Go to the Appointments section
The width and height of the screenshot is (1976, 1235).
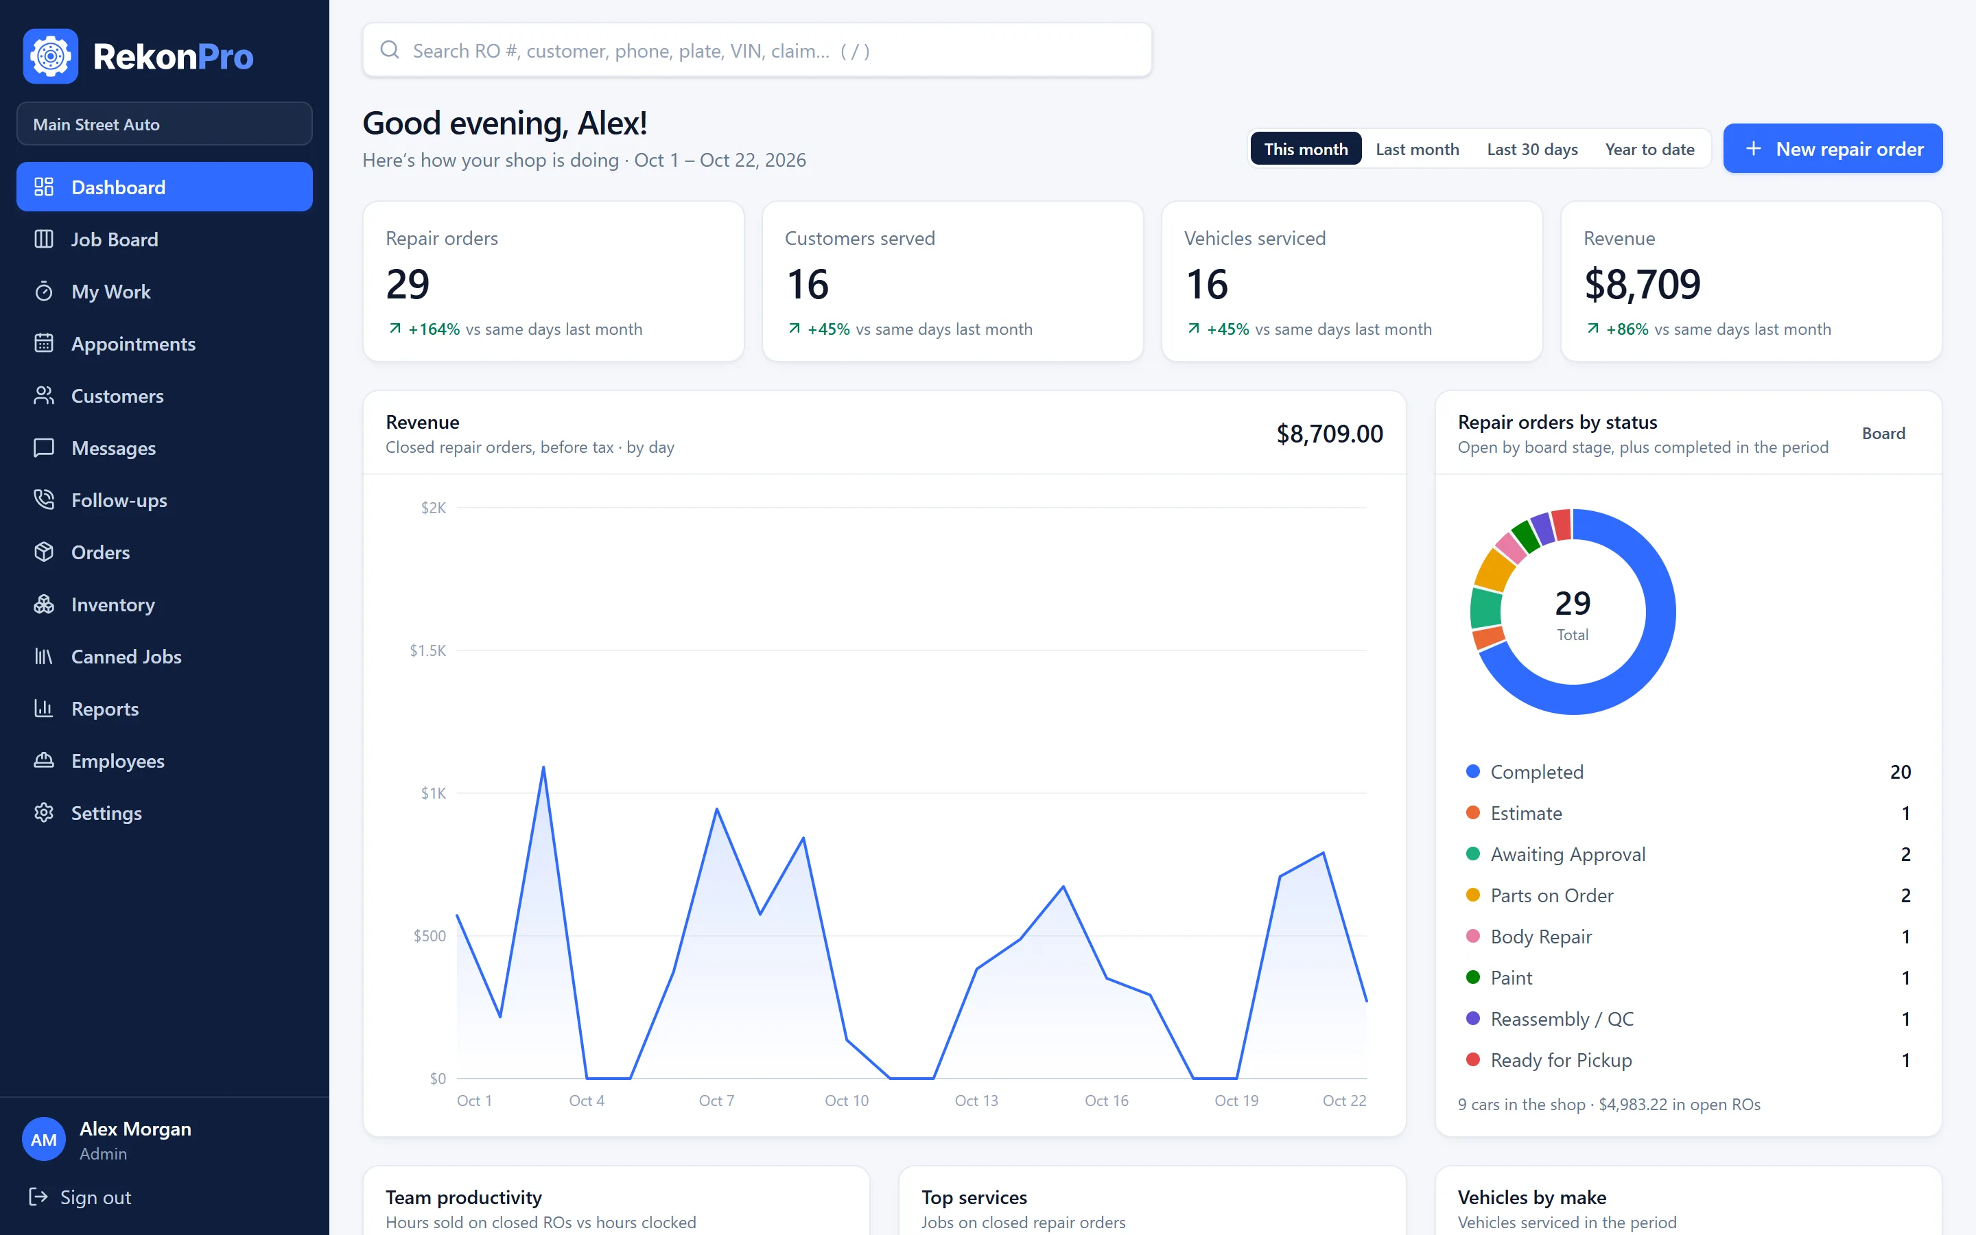[164, 343]
